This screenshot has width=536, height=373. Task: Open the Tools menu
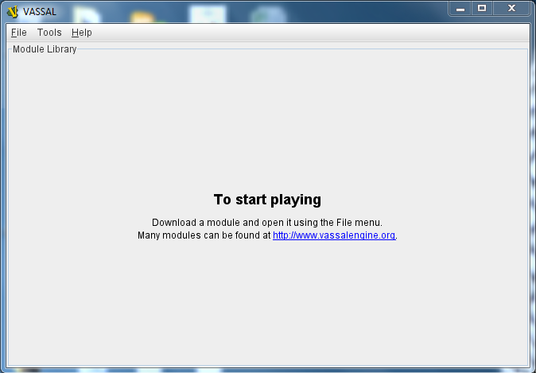49,33
